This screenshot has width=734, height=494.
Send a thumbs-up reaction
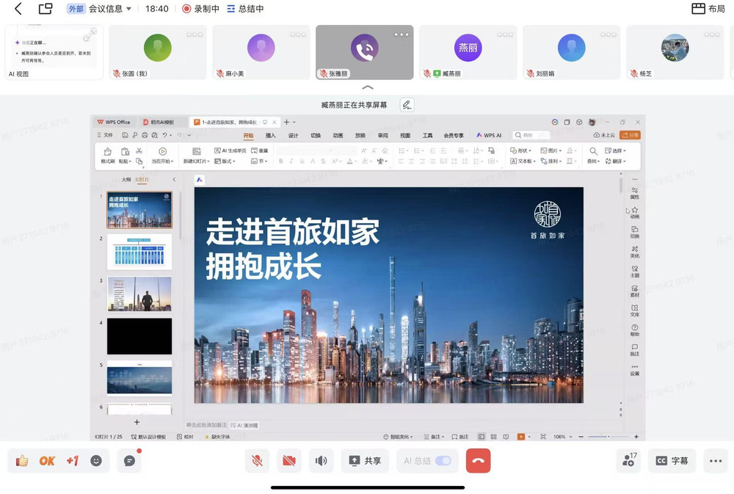pos(21,461)
